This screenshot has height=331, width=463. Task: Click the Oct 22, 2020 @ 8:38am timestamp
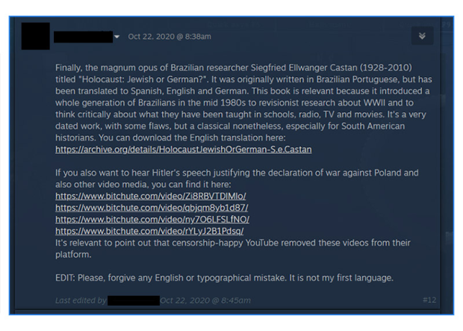pos(170,37)
